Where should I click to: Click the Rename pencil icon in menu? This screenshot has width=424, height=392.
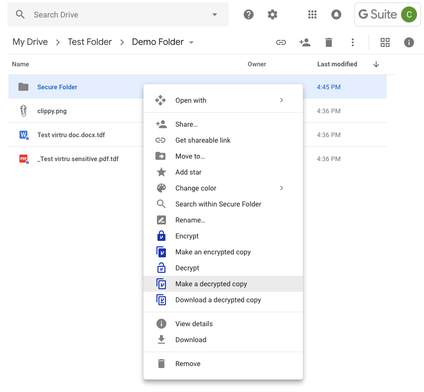(x=161, y=220)
